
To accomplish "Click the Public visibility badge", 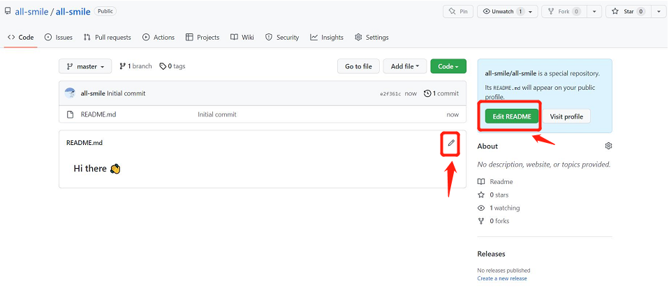I will [105, 12].
